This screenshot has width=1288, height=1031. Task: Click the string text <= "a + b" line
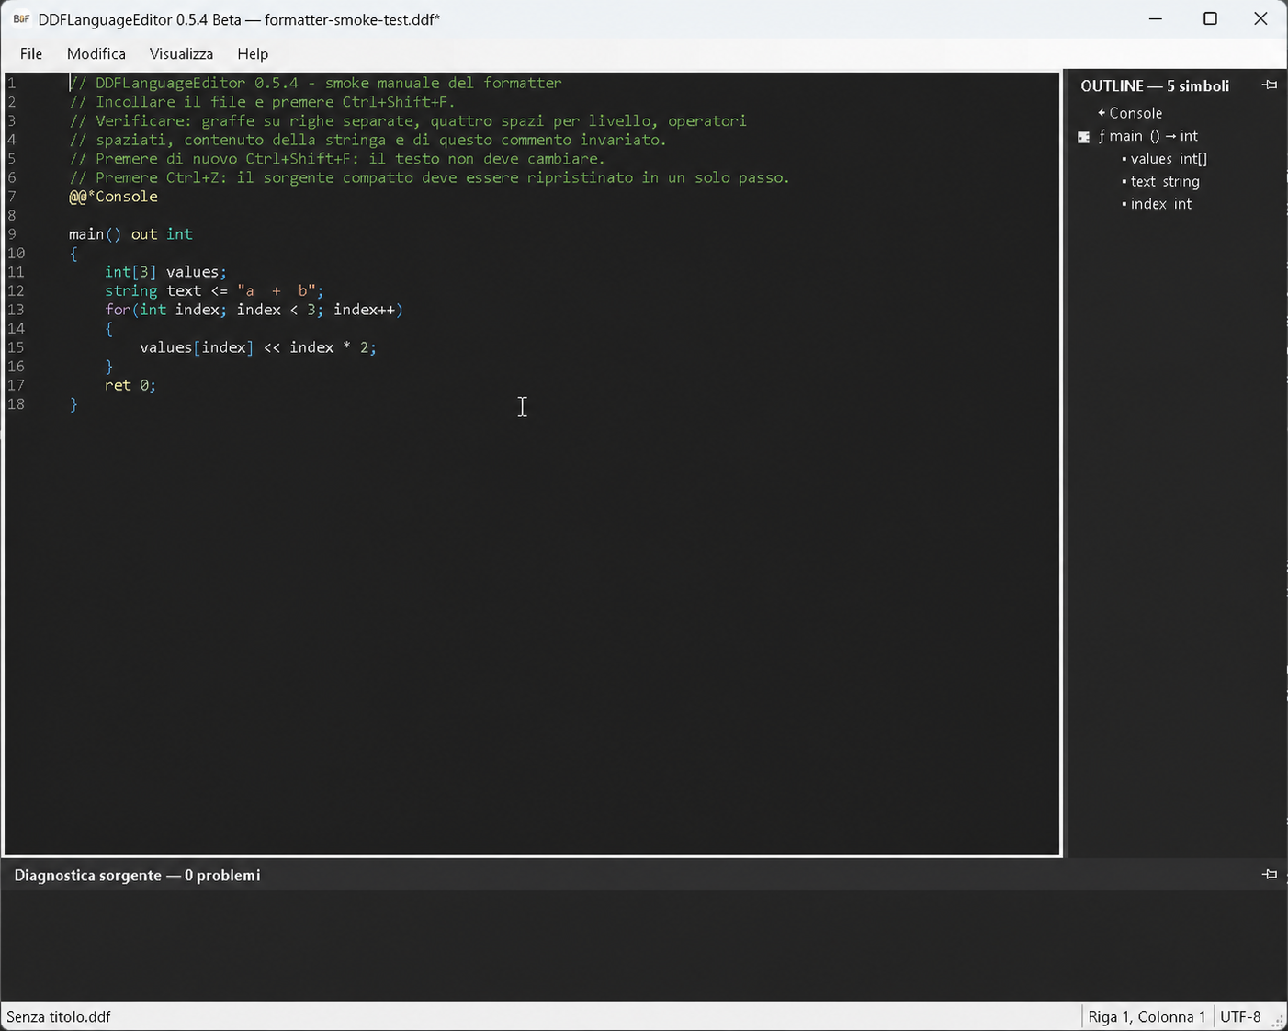[x=214, y=291]
